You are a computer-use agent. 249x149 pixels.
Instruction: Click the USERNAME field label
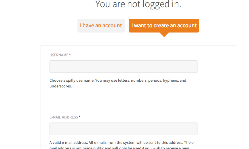pos(59,55)
